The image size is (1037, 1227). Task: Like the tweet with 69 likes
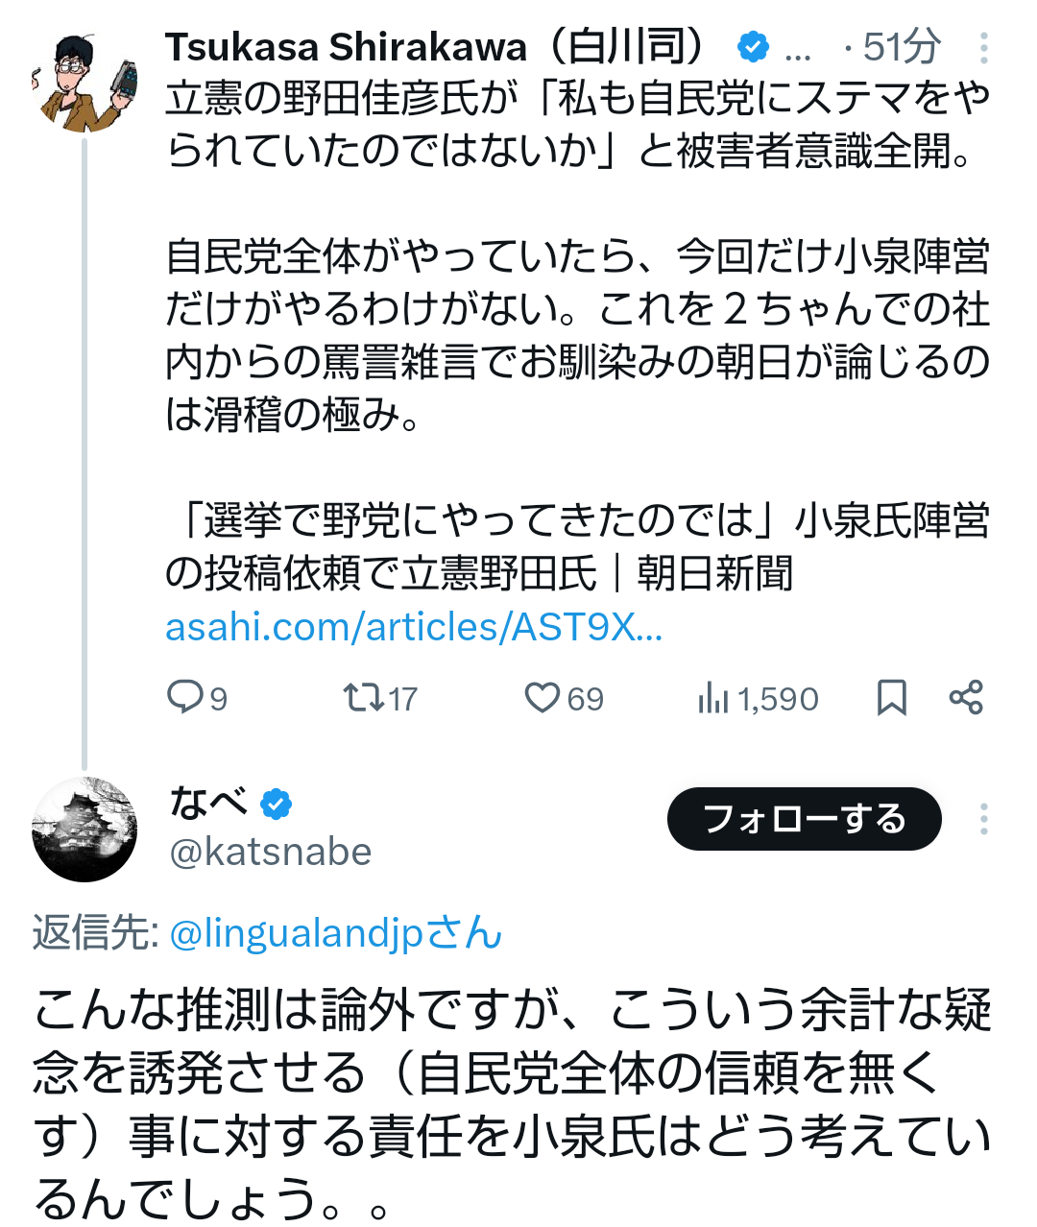point(543,698)
